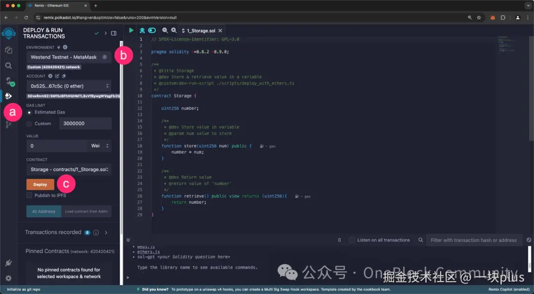Open the browser extensions puzzle icon
The image size is (534, 294).
coord(503,17)
